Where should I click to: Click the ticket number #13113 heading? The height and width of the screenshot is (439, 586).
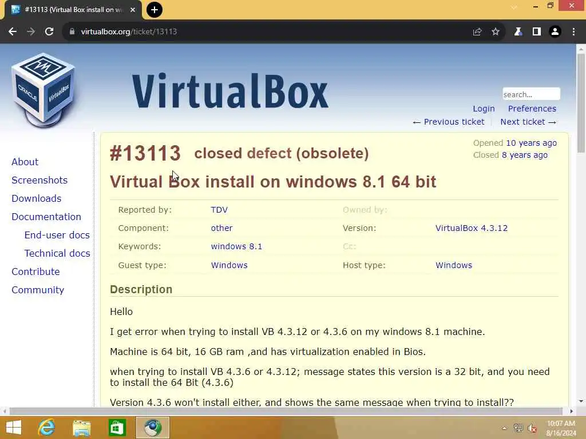pyautogui.click(x=145, y=153)
